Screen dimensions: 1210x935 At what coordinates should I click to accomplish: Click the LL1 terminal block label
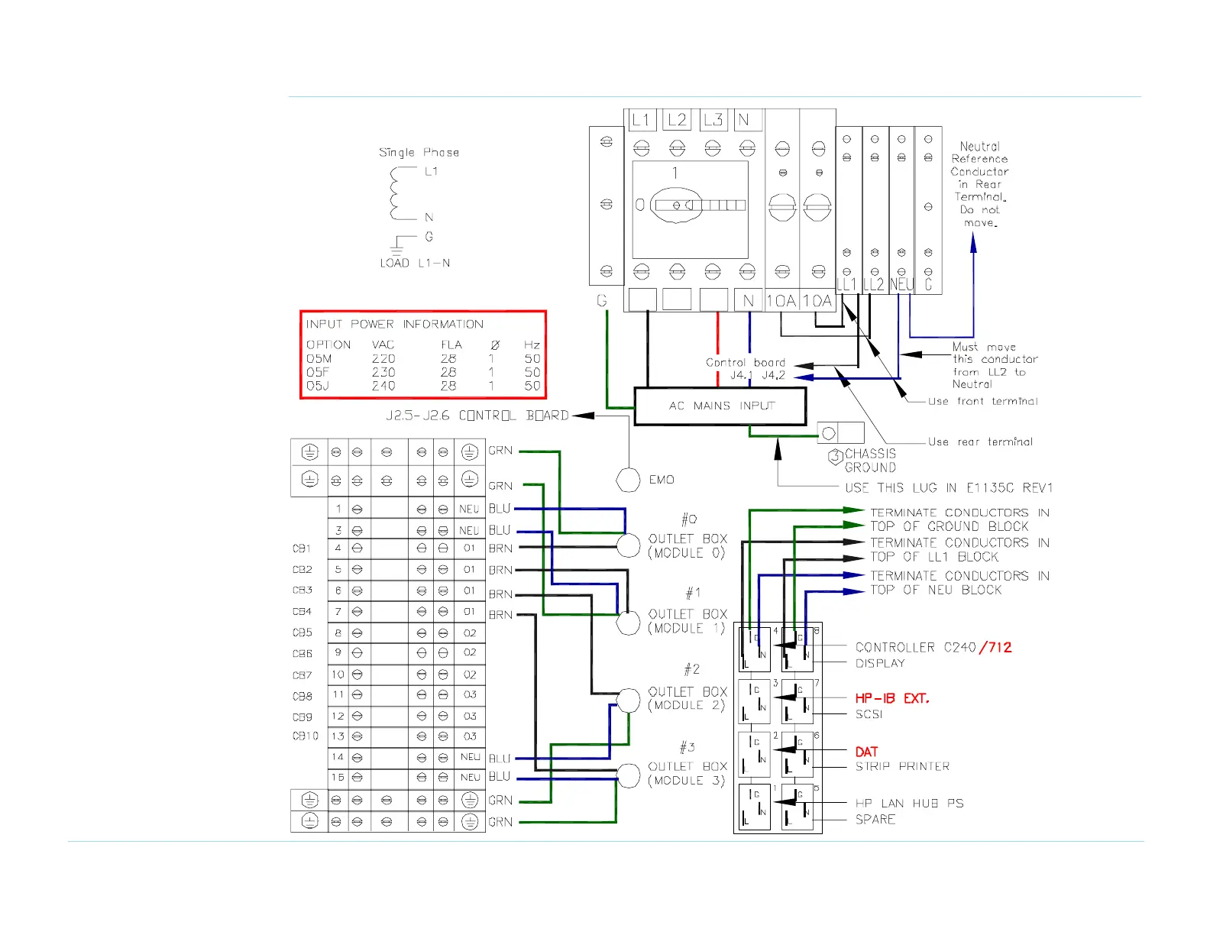(x=846, y=284)
